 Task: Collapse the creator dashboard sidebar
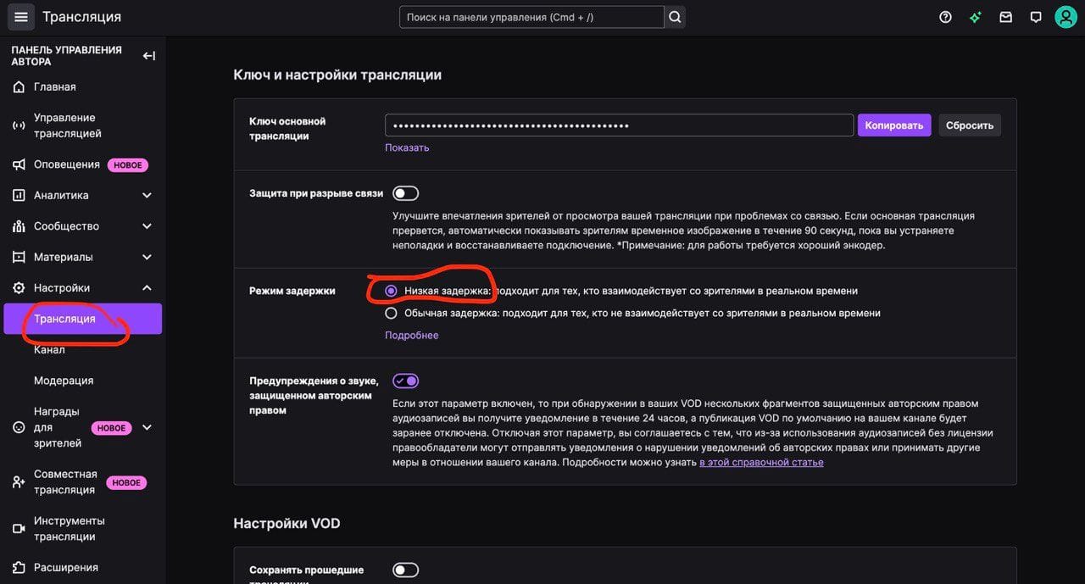(148, 56)
